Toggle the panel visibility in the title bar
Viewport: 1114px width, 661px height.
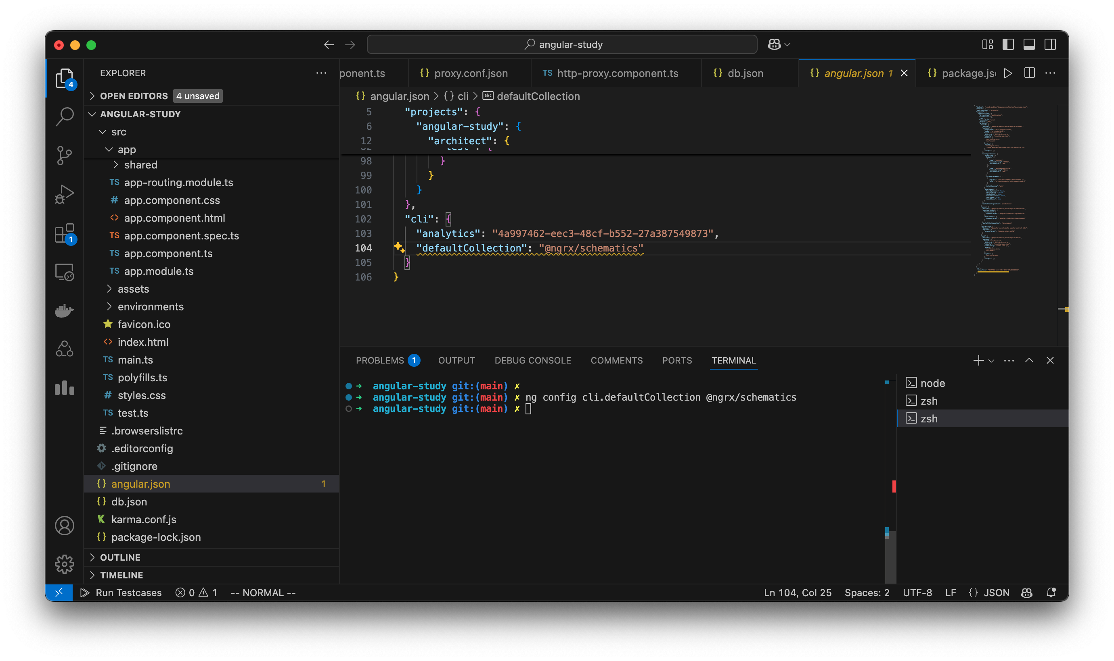1029,44
